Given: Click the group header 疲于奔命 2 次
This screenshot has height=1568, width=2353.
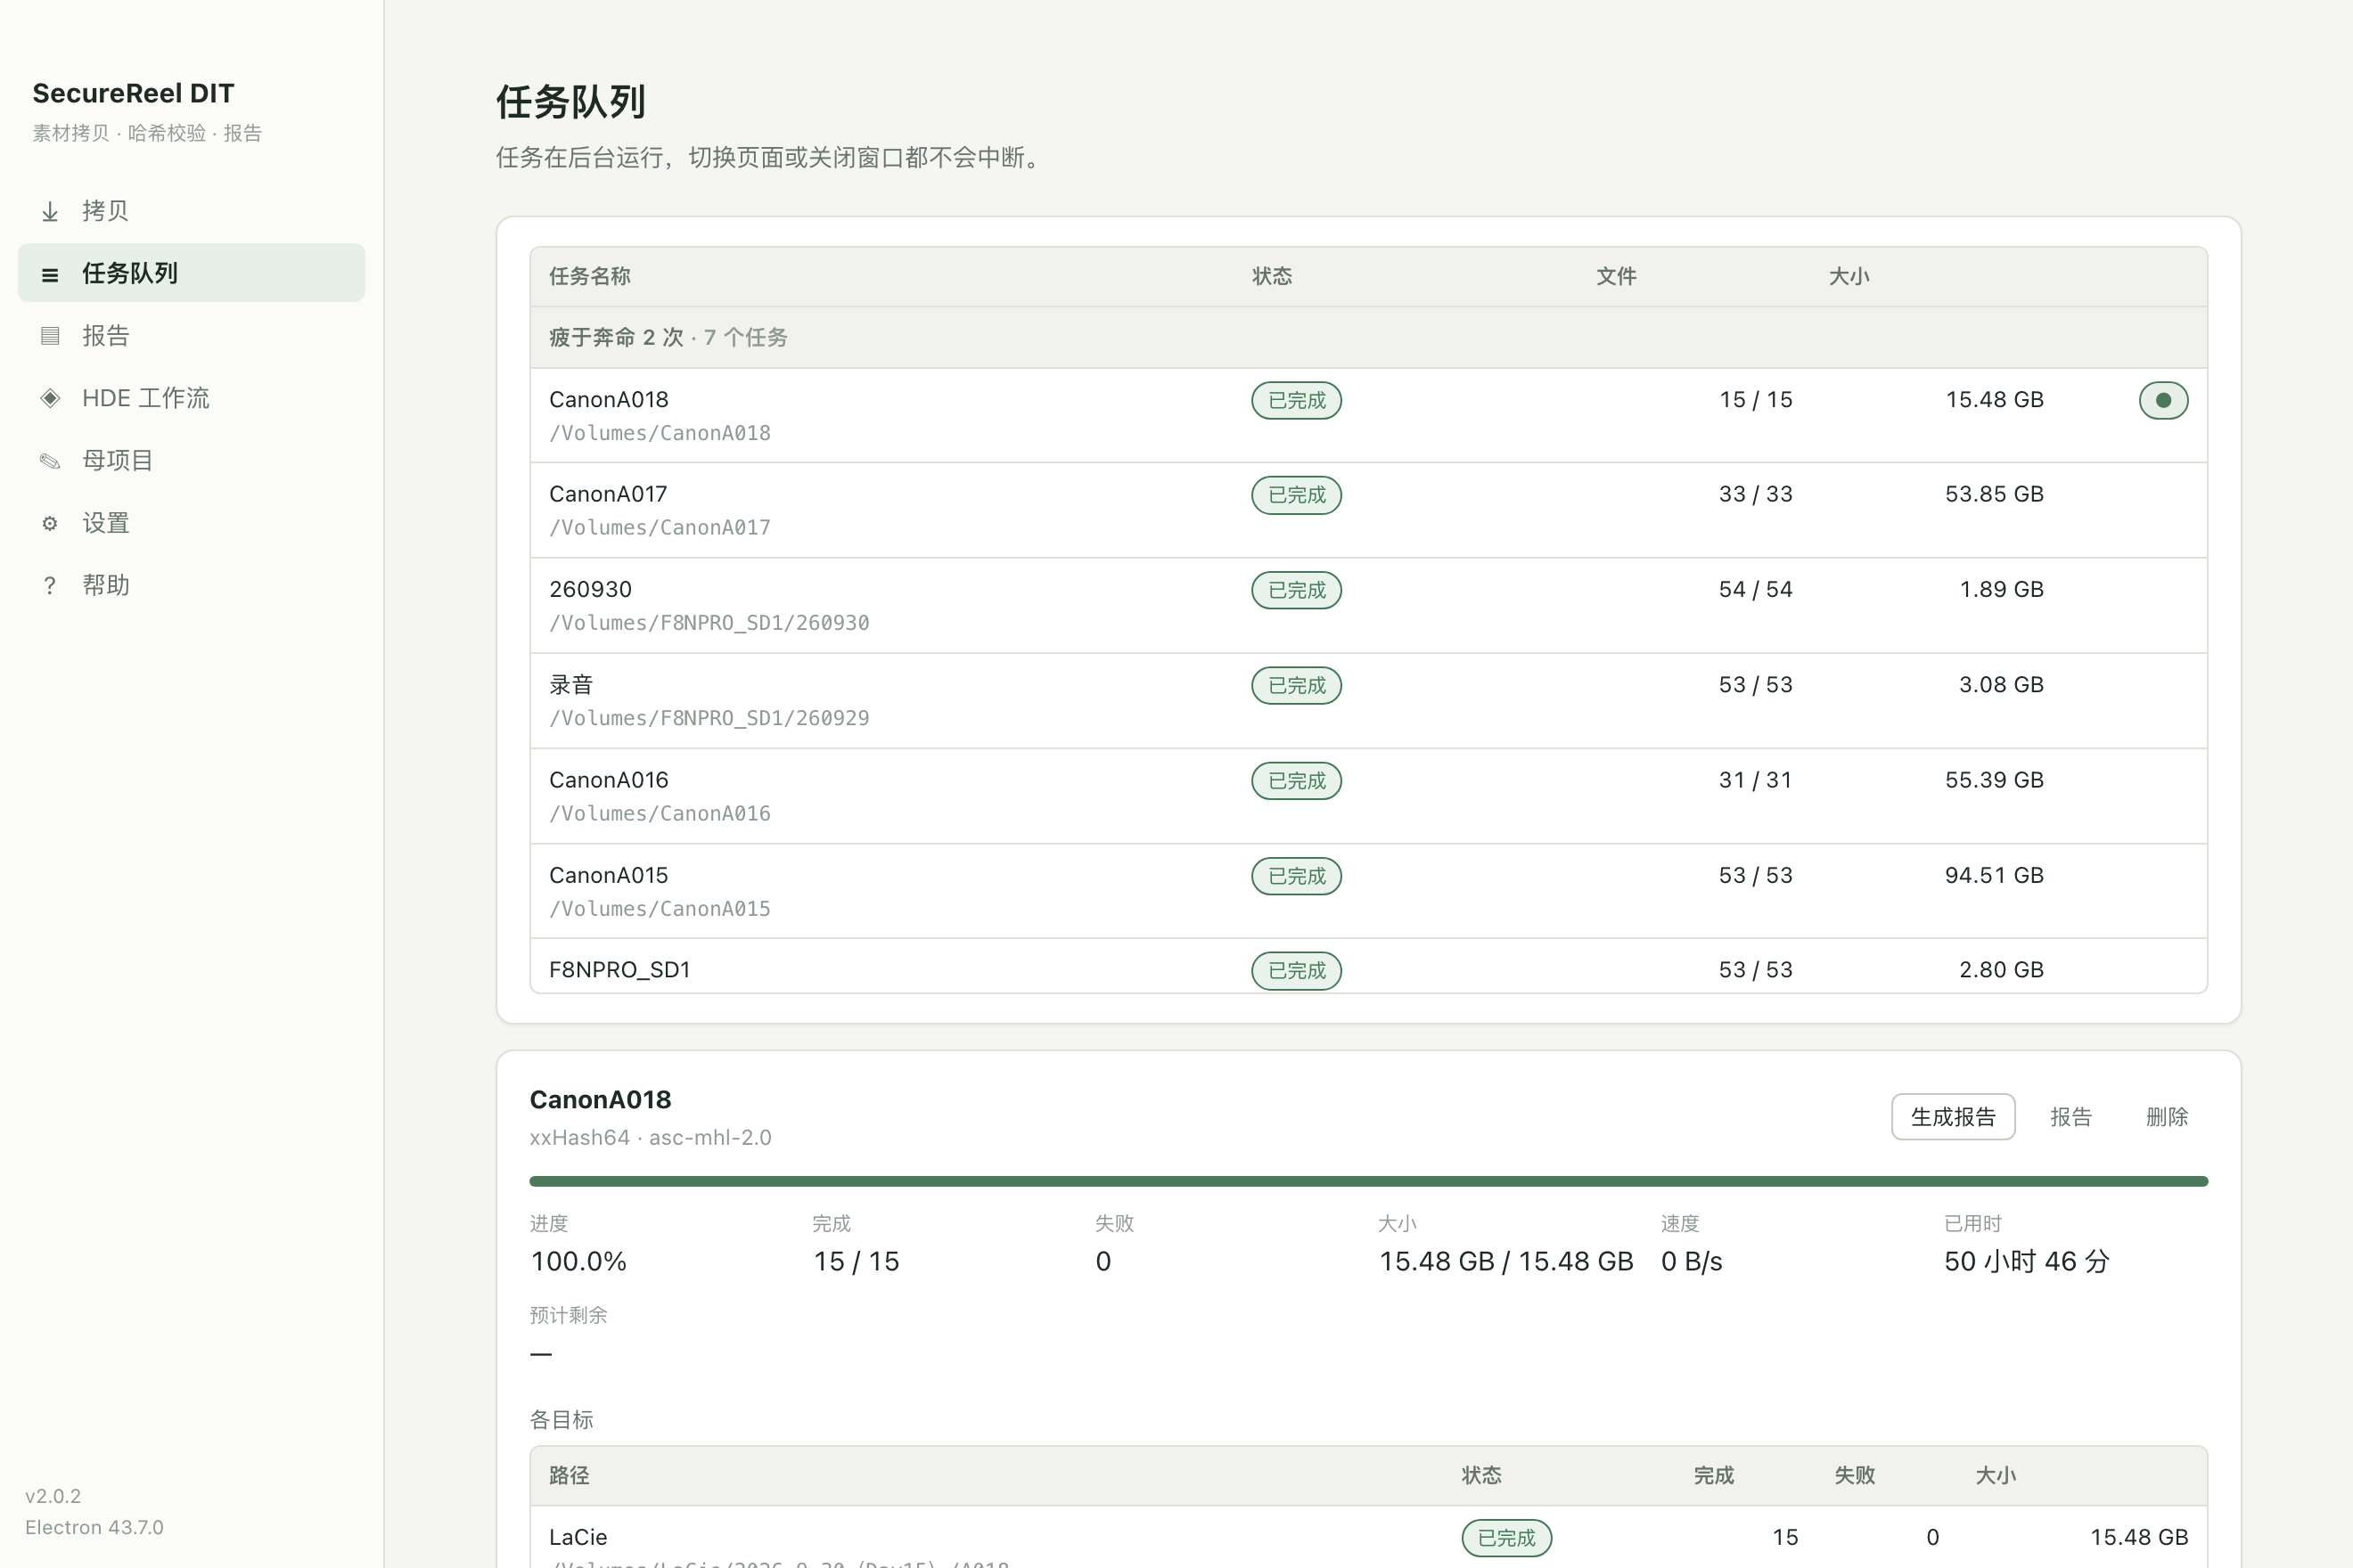Looking at the screenshot, I should (x=1367, y=337).
